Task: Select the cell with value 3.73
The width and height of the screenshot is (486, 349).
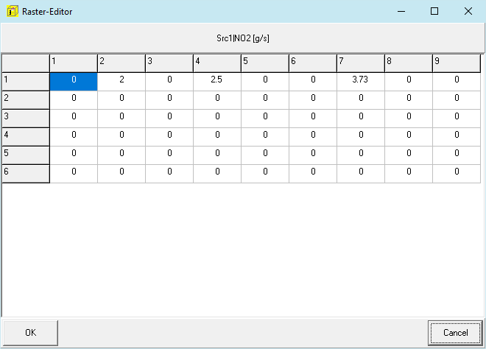Action: [361, 82]
